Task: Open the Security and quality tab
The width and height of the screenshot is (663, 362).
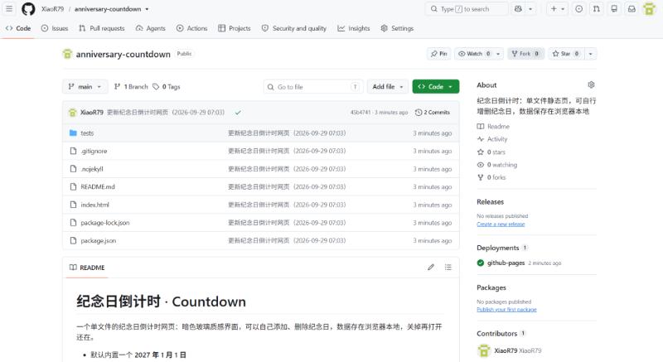Action: [294, 28]
